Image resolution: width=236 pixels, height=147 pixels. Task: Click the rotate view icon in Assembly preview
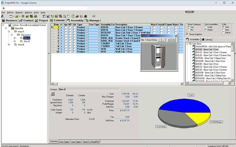(x=174, y=40)
